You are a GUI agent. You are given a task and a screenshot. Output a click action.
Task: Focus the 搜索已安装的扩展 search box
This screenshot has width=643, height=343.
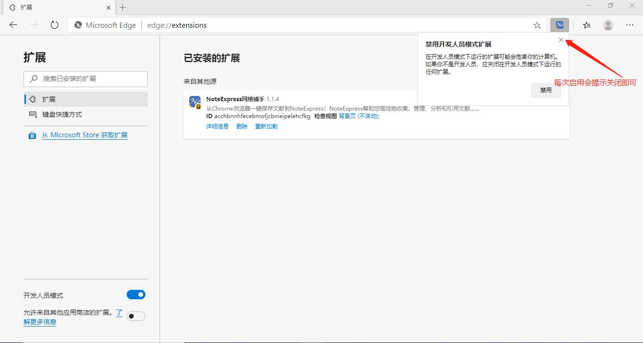pyautogui.click(x=86, y=79)
